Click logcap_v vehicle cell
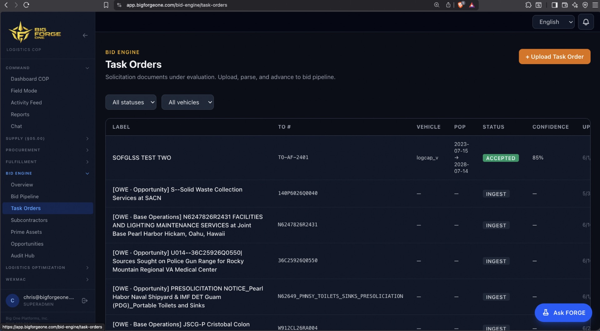The image size is (600, 331). [x=427, y=158]
